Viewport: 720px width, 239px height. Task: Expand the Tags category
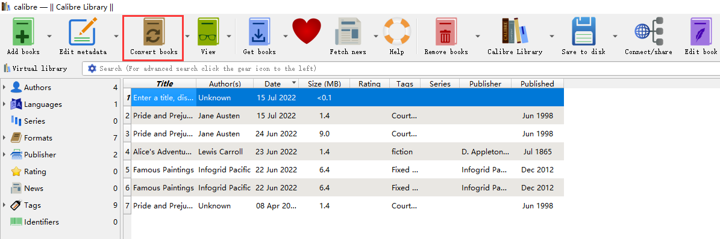point(4,205)
